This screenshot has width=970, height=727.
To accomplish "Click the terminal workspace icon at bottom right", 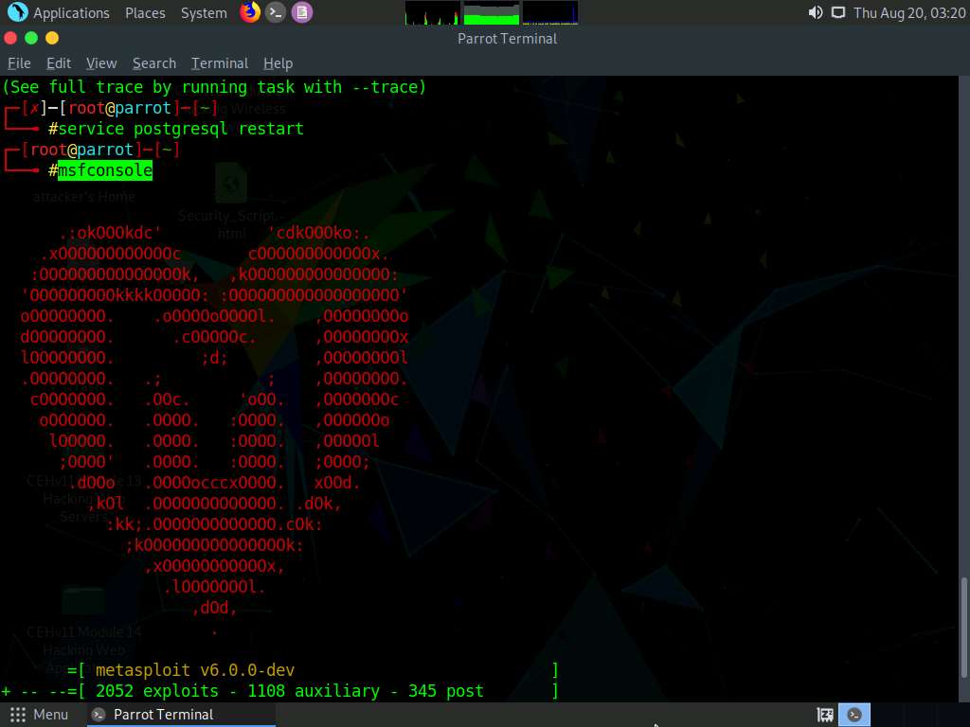I will 854,715.
